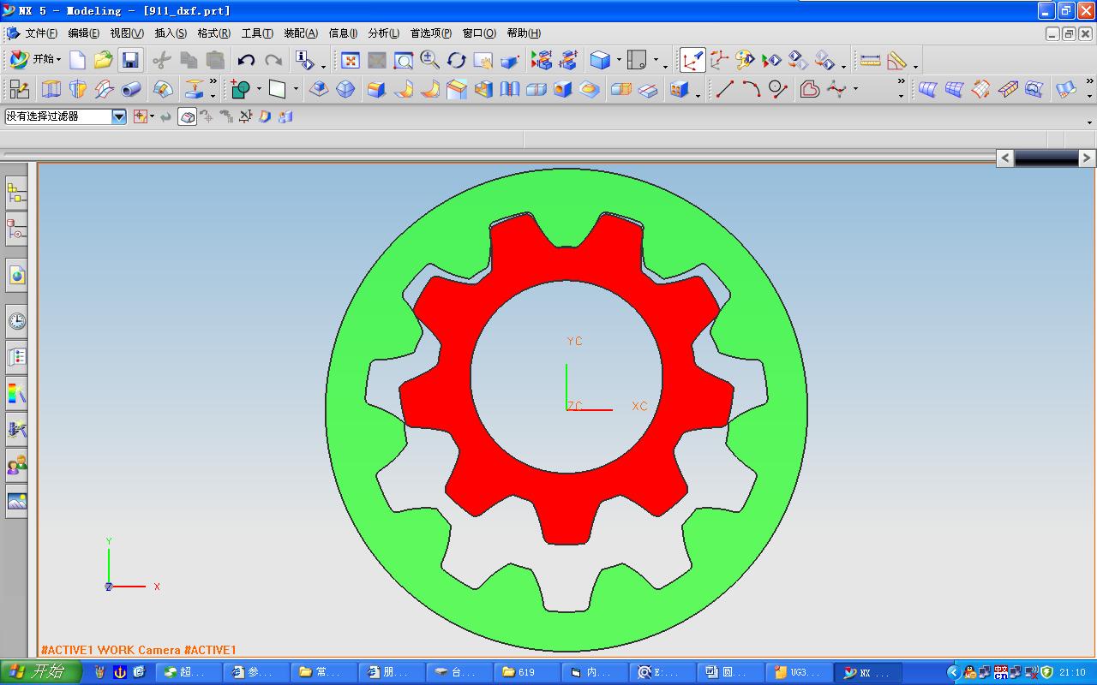The height and width of the screenshot is (685, 1097).
Task: Click the QQ penguin tray icon
Action: (969, 672)
